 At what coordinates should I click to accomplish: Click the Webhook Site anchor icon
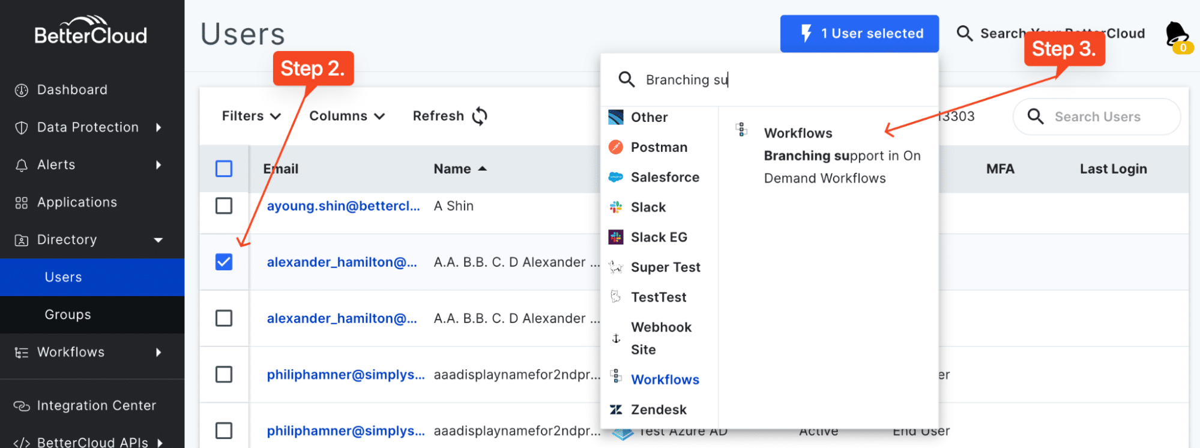[x=616, y=339]
